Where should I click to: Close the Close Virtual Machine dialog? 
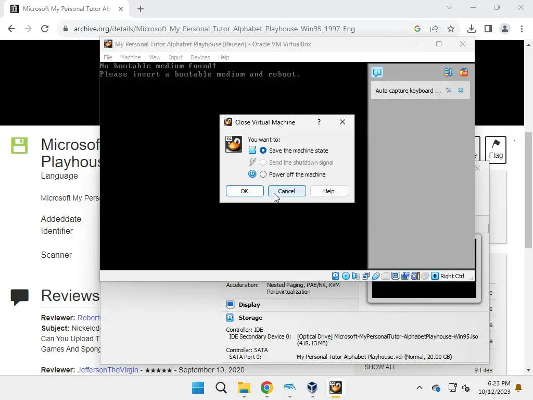(x=342, y=122)
